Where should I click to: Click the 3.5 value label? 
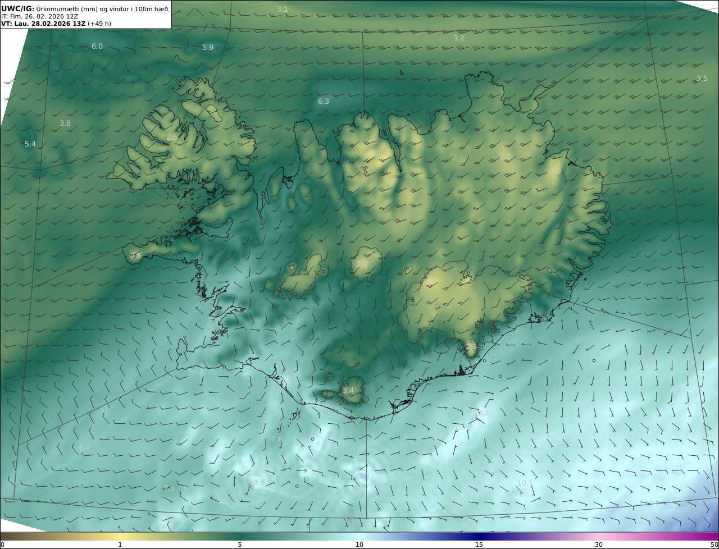tap(702, 78)
